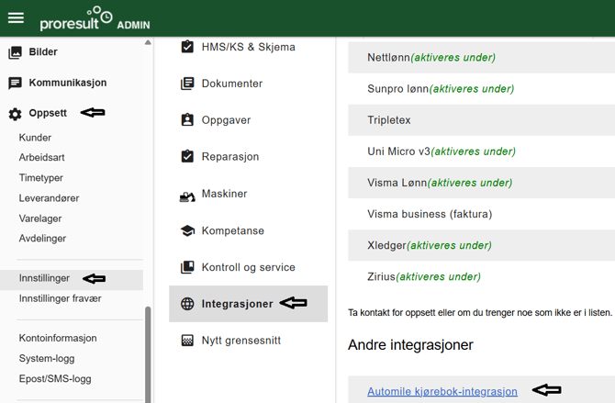This screenshot has height=403, width=615.
Task: Select Timetyper in the sidebar
Action: pos(41,178)
